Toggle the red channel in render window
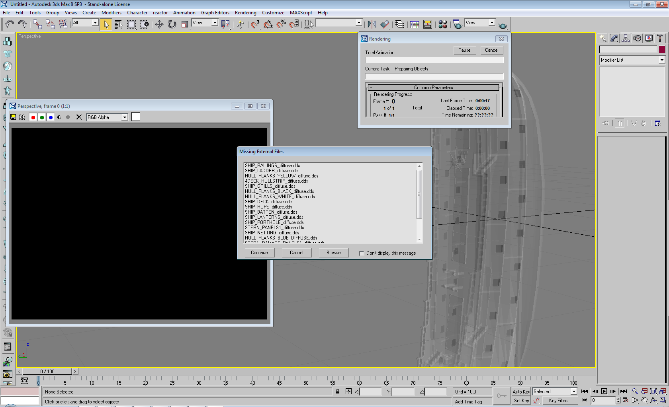 (x=33, y=117)
